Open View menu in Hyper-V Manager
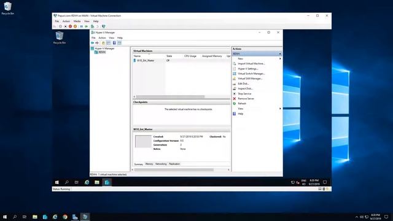 tap(112, 38)
